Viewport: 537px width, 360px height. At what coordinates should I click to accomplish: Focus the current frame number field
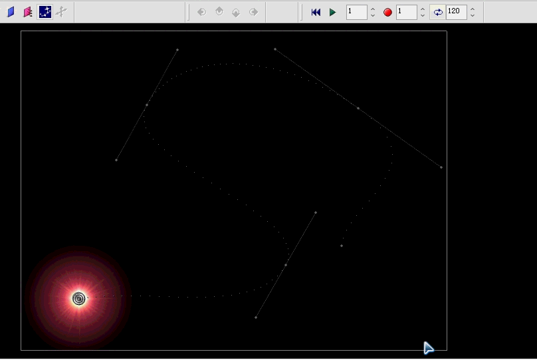[x=356, y=12]
